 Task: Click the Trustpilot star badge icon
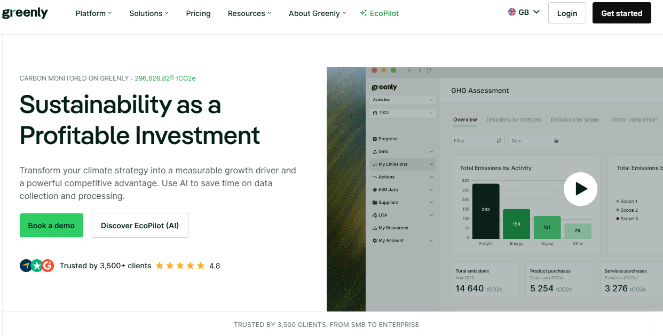(x=37, y=266)
